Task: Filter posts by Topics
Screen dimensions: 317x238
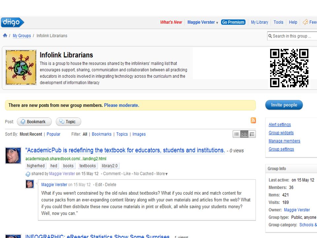Action: tap(122, 134)
